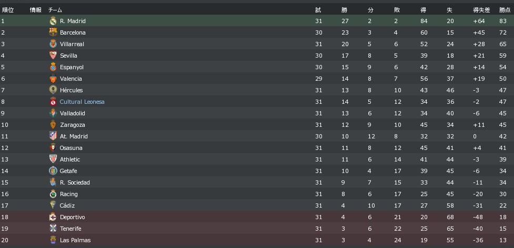The image size is (514, 248).
Task: Click the Tenerife club crest icon
Action: pyautogui.click(x=53, y=229)
